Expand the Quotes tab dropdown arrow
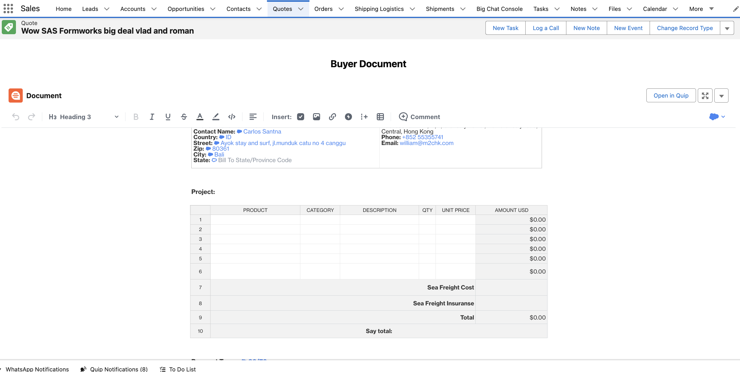Viewport: 740px width, 372px height. tap(301, 9)
